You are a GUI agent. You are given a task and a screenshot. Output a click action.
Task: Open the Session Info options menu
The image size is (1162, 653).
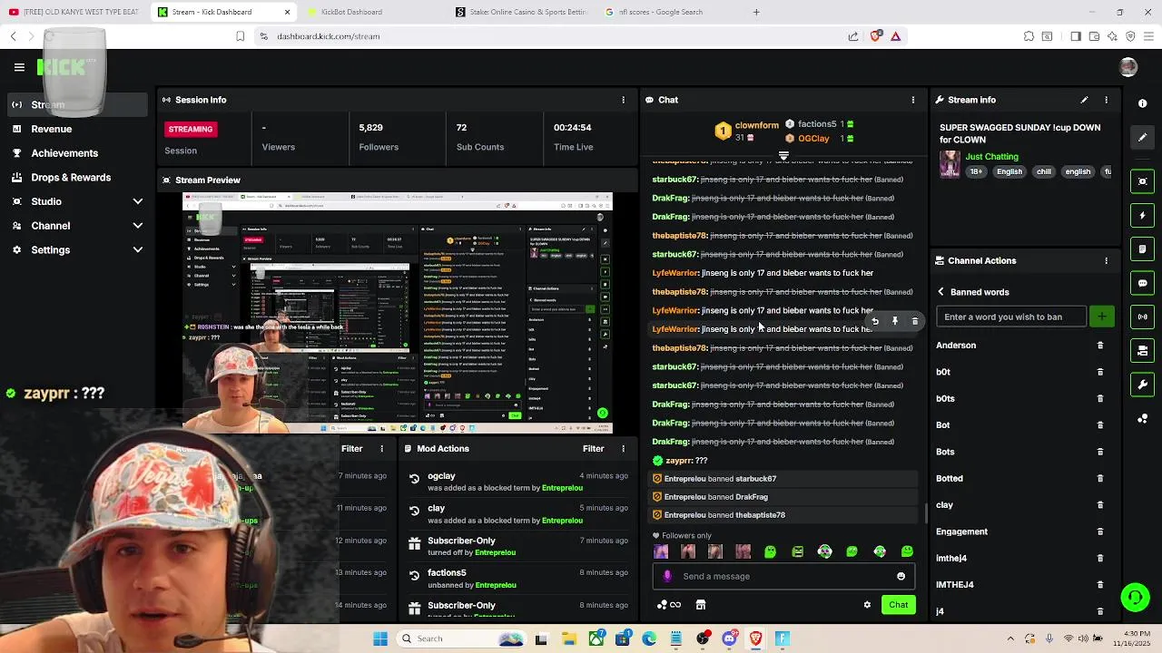click(x=623, y=100)
